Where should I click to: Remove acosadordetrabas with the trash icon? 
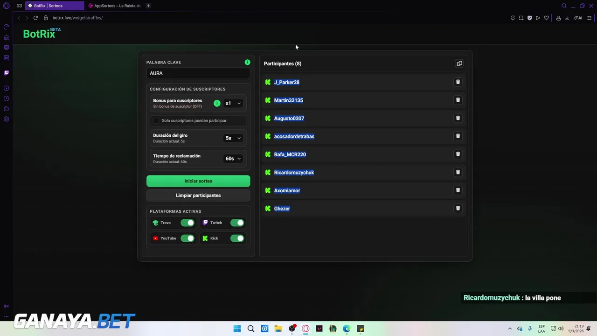[458, 136]
